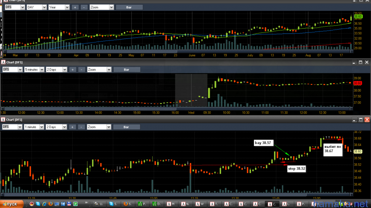Image resolution: width=371 pixels, height=208 pixels.
Task: Switch to the 'N.' taskbar window
Action: (x=185, y=204)
